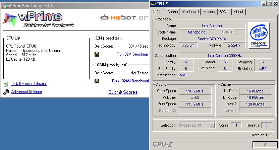Click the Family value 6 field
279x150 pixels.
(x=186, y=62)
